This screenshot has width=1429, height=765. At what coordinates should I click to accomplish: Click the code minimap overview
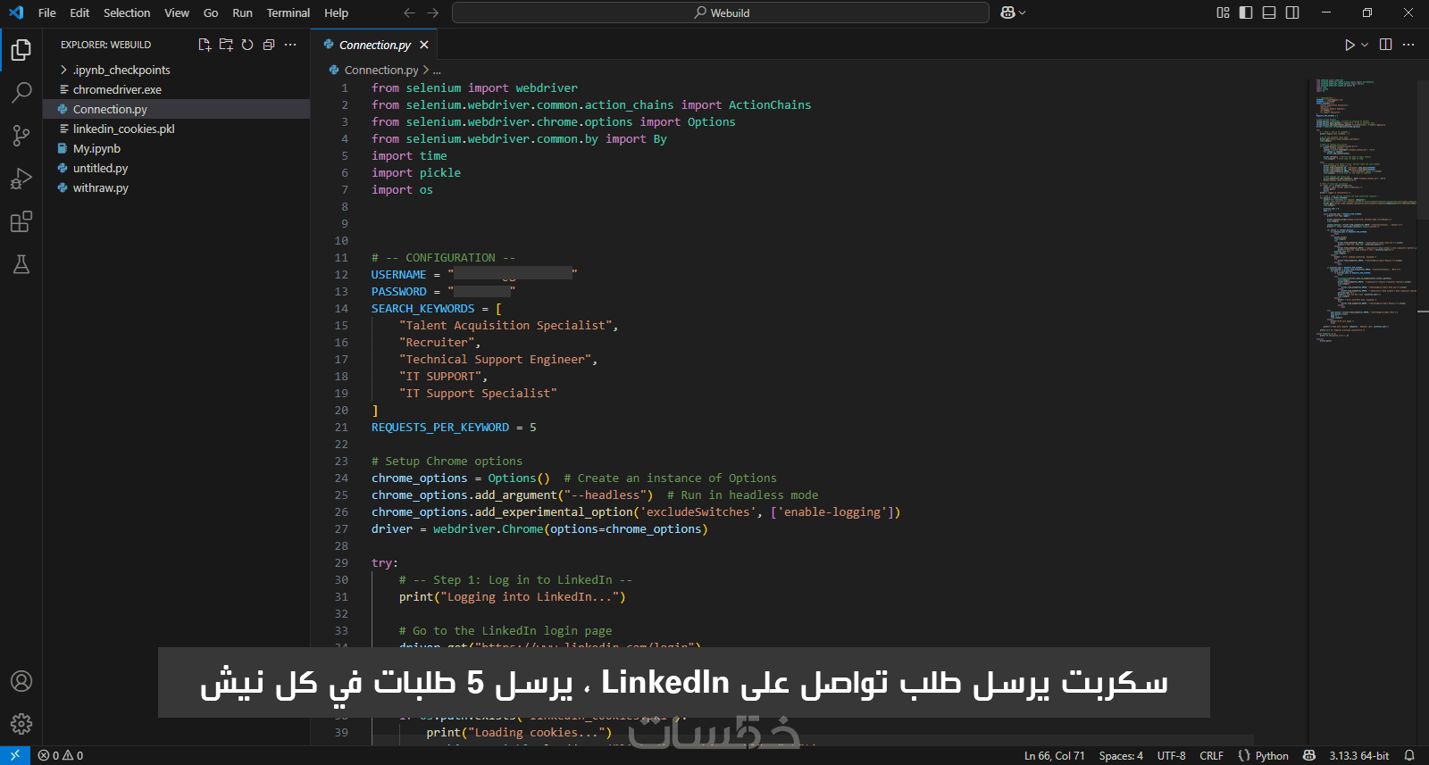[1362, 211]
